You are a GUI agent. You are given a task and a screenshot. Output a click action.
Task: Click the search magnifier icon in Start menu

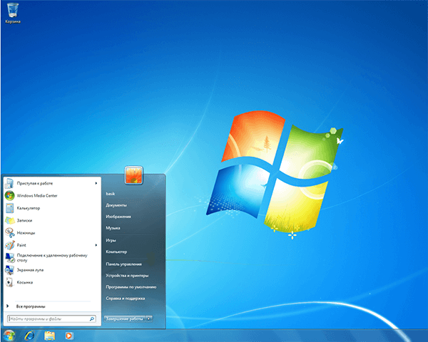92,318
